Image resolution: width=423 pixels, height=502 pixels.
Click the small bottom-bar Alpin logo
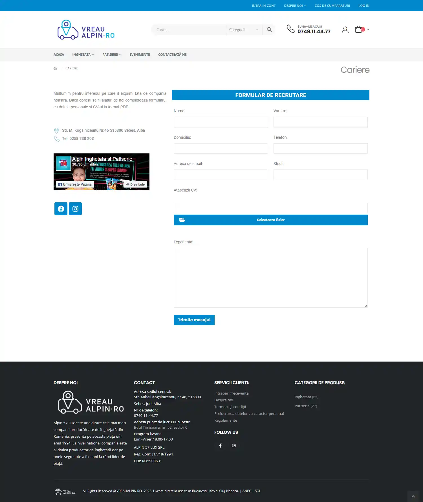pyautogui.click(x=65, y=491)
